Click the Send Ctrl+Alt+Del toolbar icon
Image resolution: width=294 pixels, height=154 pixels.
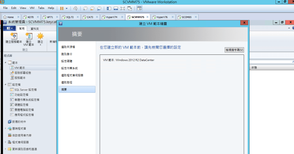pyautogui.click(x=75, y=8)
